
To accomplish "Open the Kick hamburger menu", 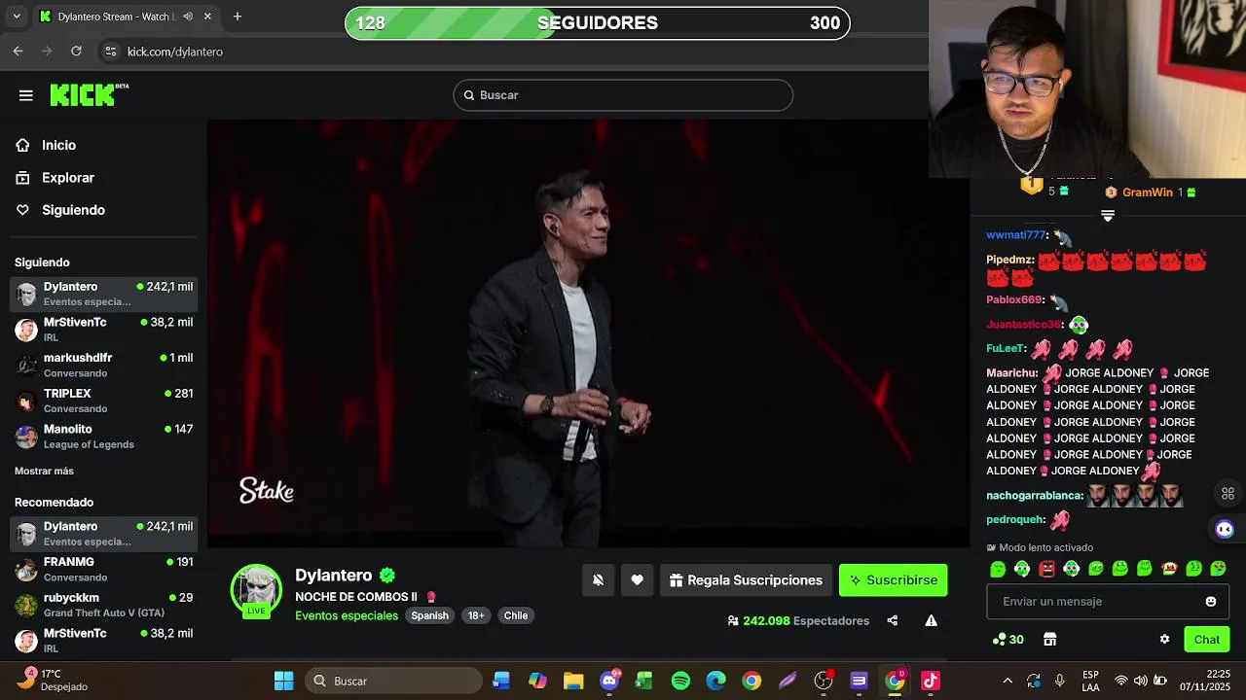I will [x=26, y=95].
